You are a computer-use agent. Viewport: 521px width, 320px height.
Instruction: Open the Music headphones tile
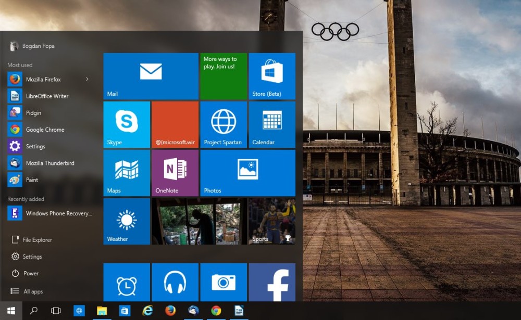175,282
